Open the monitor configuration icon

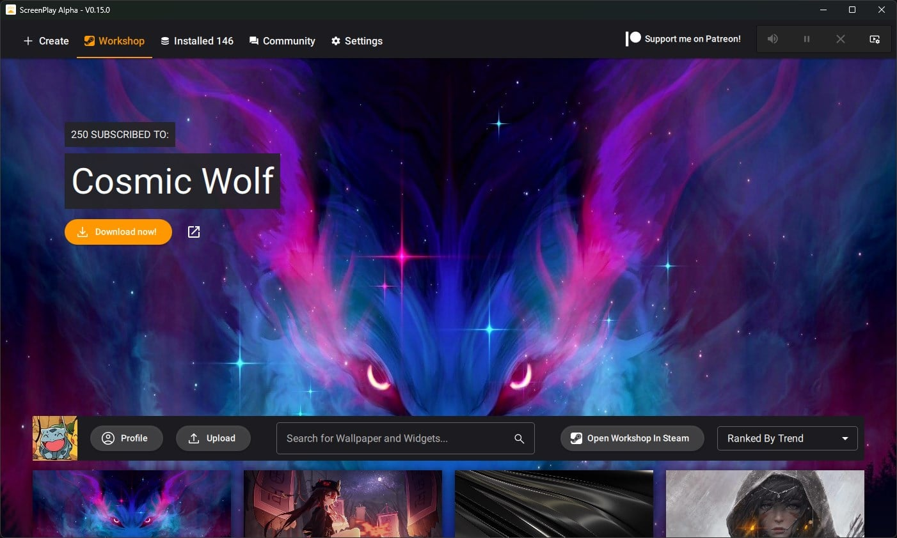[x=875, y=39]
